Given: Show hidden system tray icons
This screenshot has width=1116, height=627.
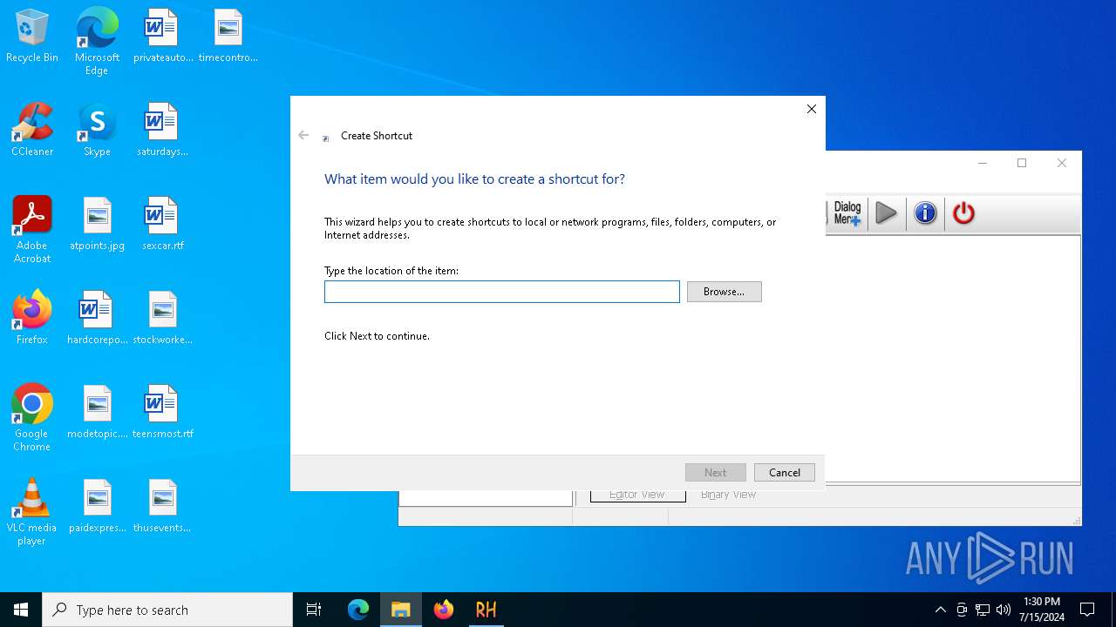Looking at the screenshot, I should [x=940, y=610].
